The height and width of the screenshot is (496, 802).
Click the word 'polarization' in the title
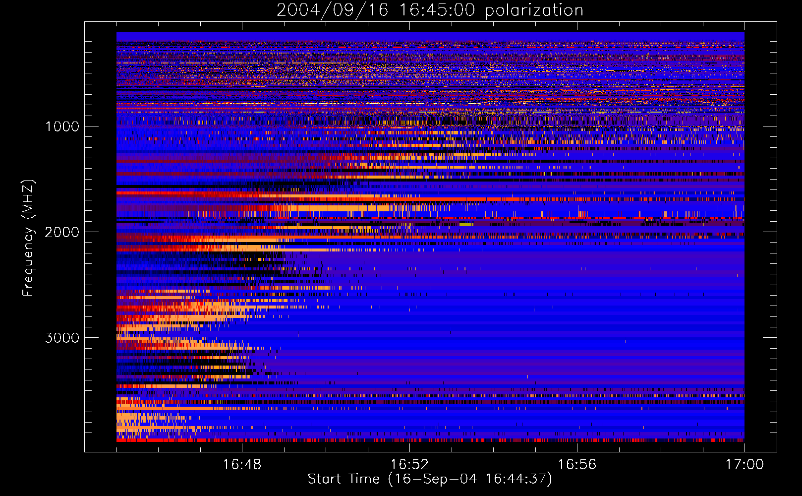coord(534,10)
